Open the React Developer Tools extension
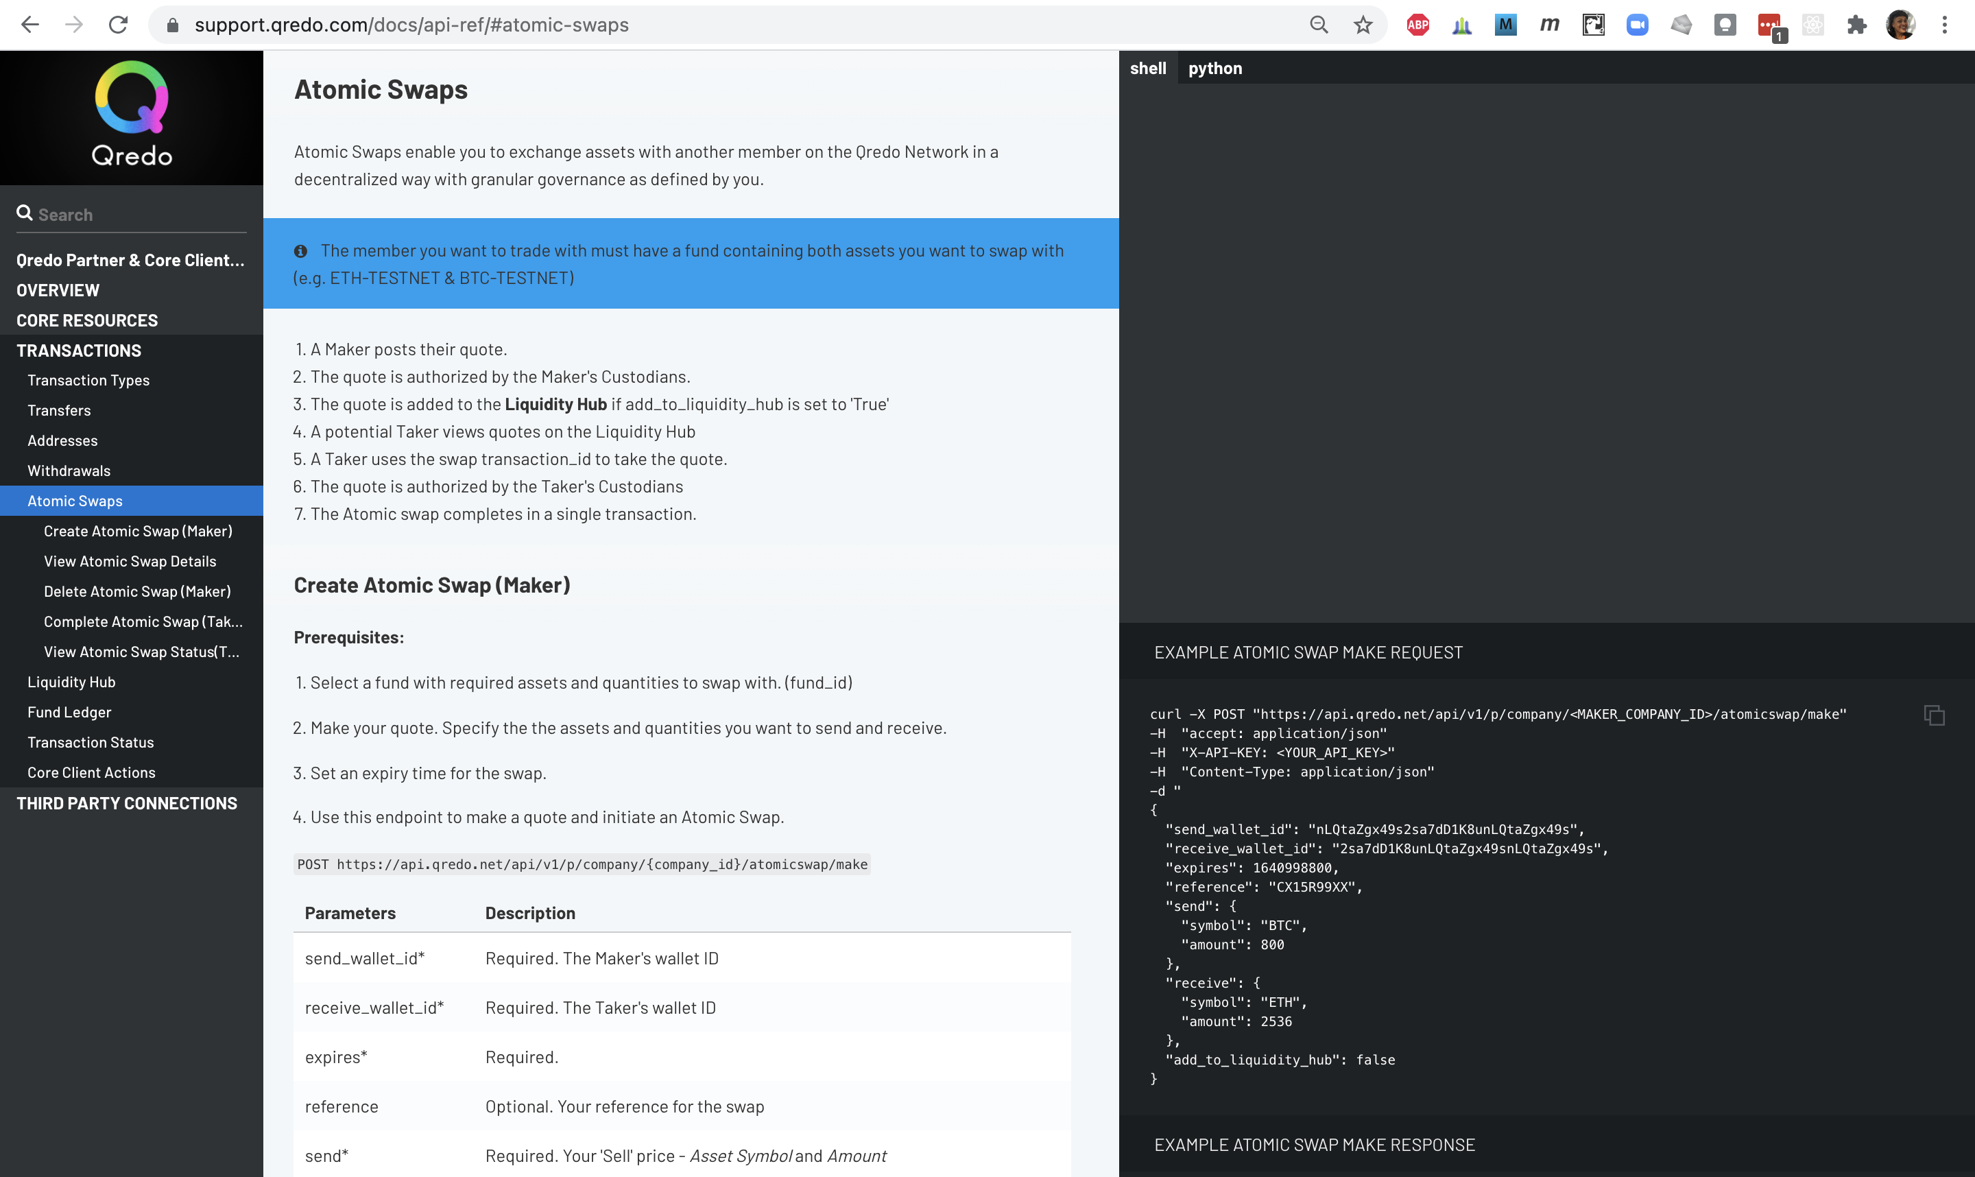The image size is (1975, 1177). click(1813, 25)
